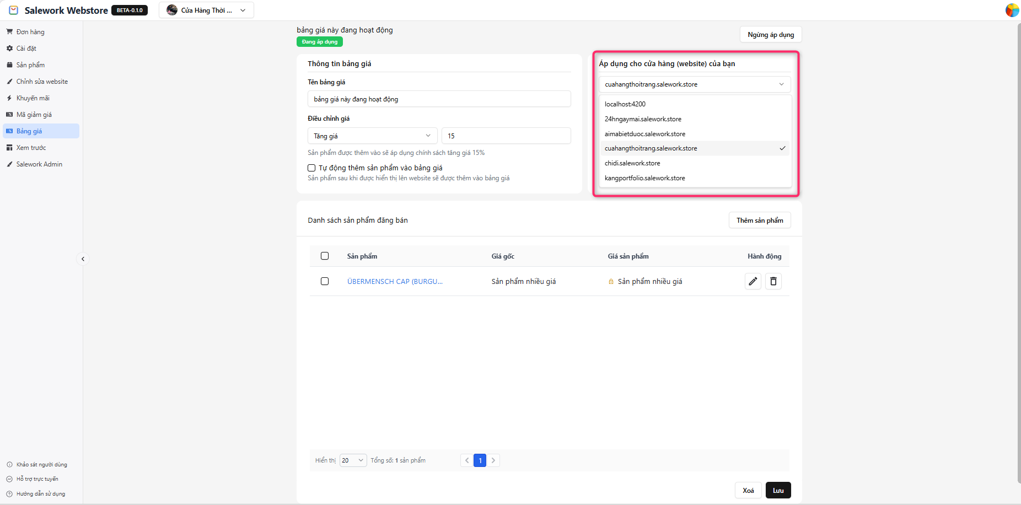1021x505 pixels.
Task: Open the Hiển thị 20 page-size dropdown
Action: coord(353,460)
